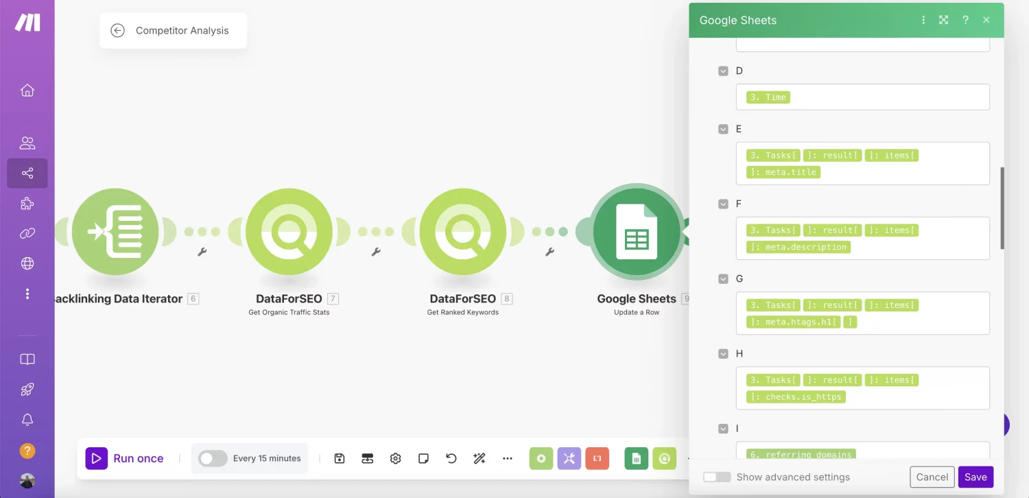Click the Cancel button in Google Sheets panel

pyautogui.click(x=932, y=477)
